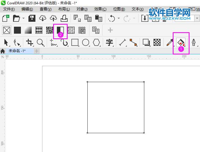The width and height of the screenshot is (200, 152).
Task: Click the cloud upload icon
Action: coord(53,18)
